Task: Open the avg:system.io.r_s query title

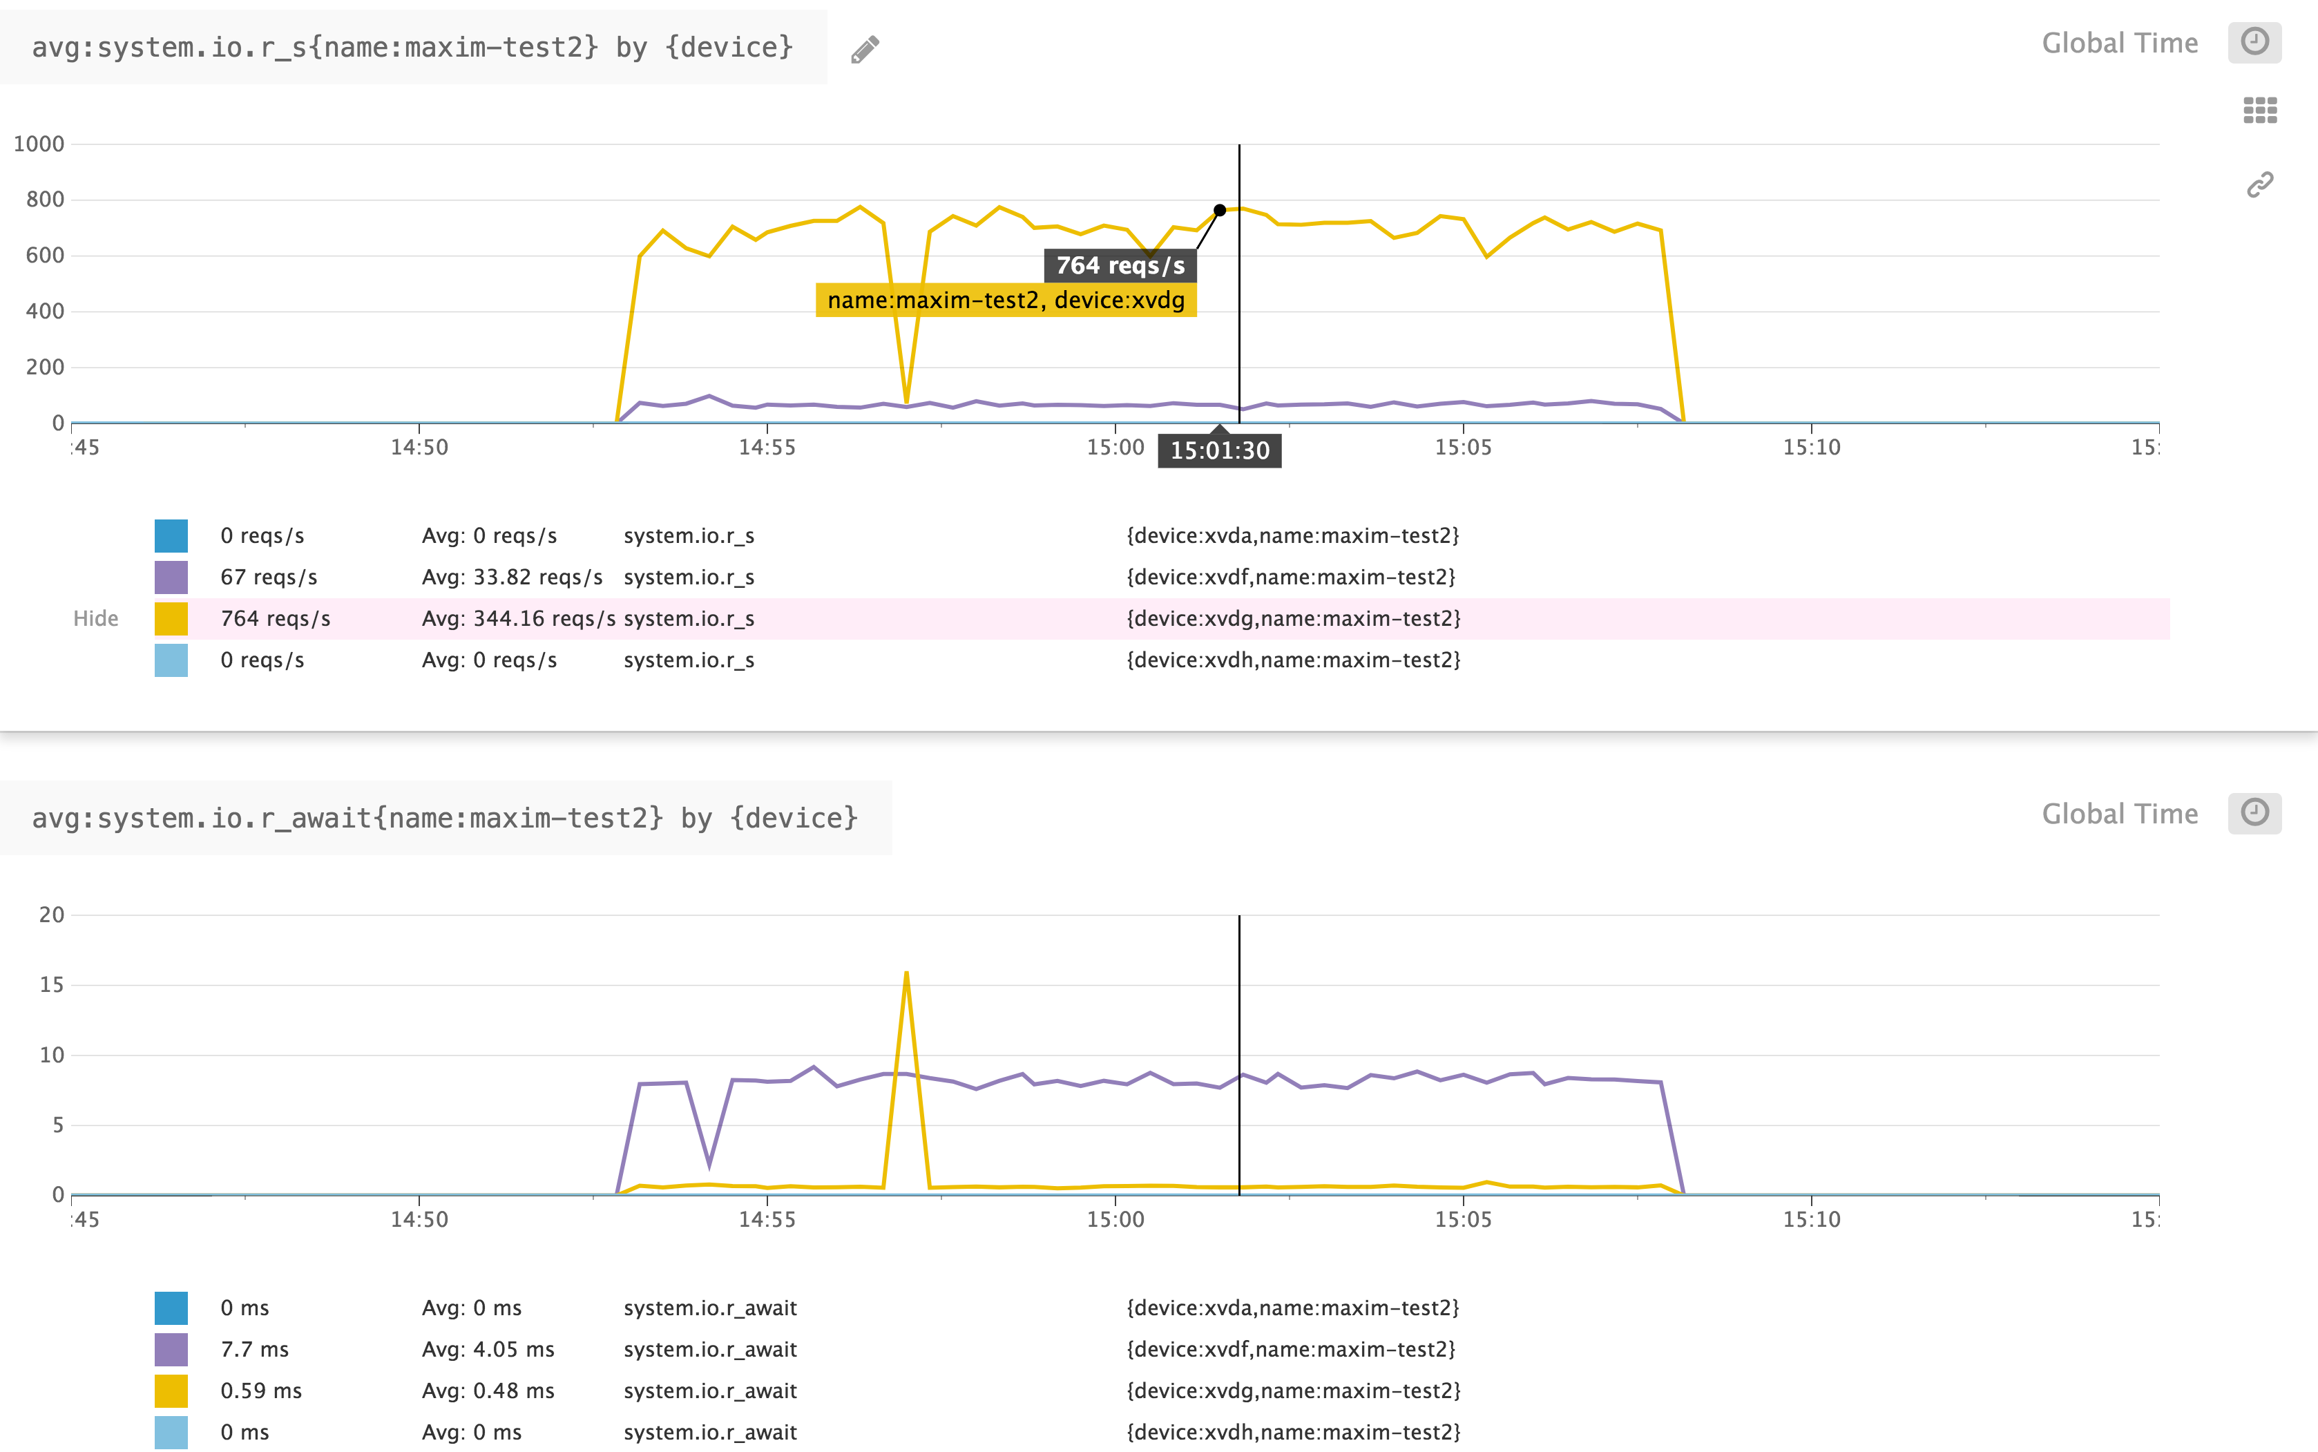Action: [413, 46]
